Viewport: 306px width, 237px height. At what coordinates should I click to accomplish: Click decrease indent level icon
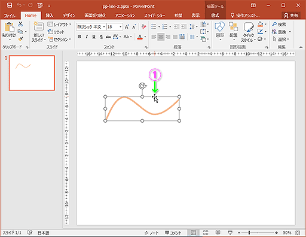[176, 26]
